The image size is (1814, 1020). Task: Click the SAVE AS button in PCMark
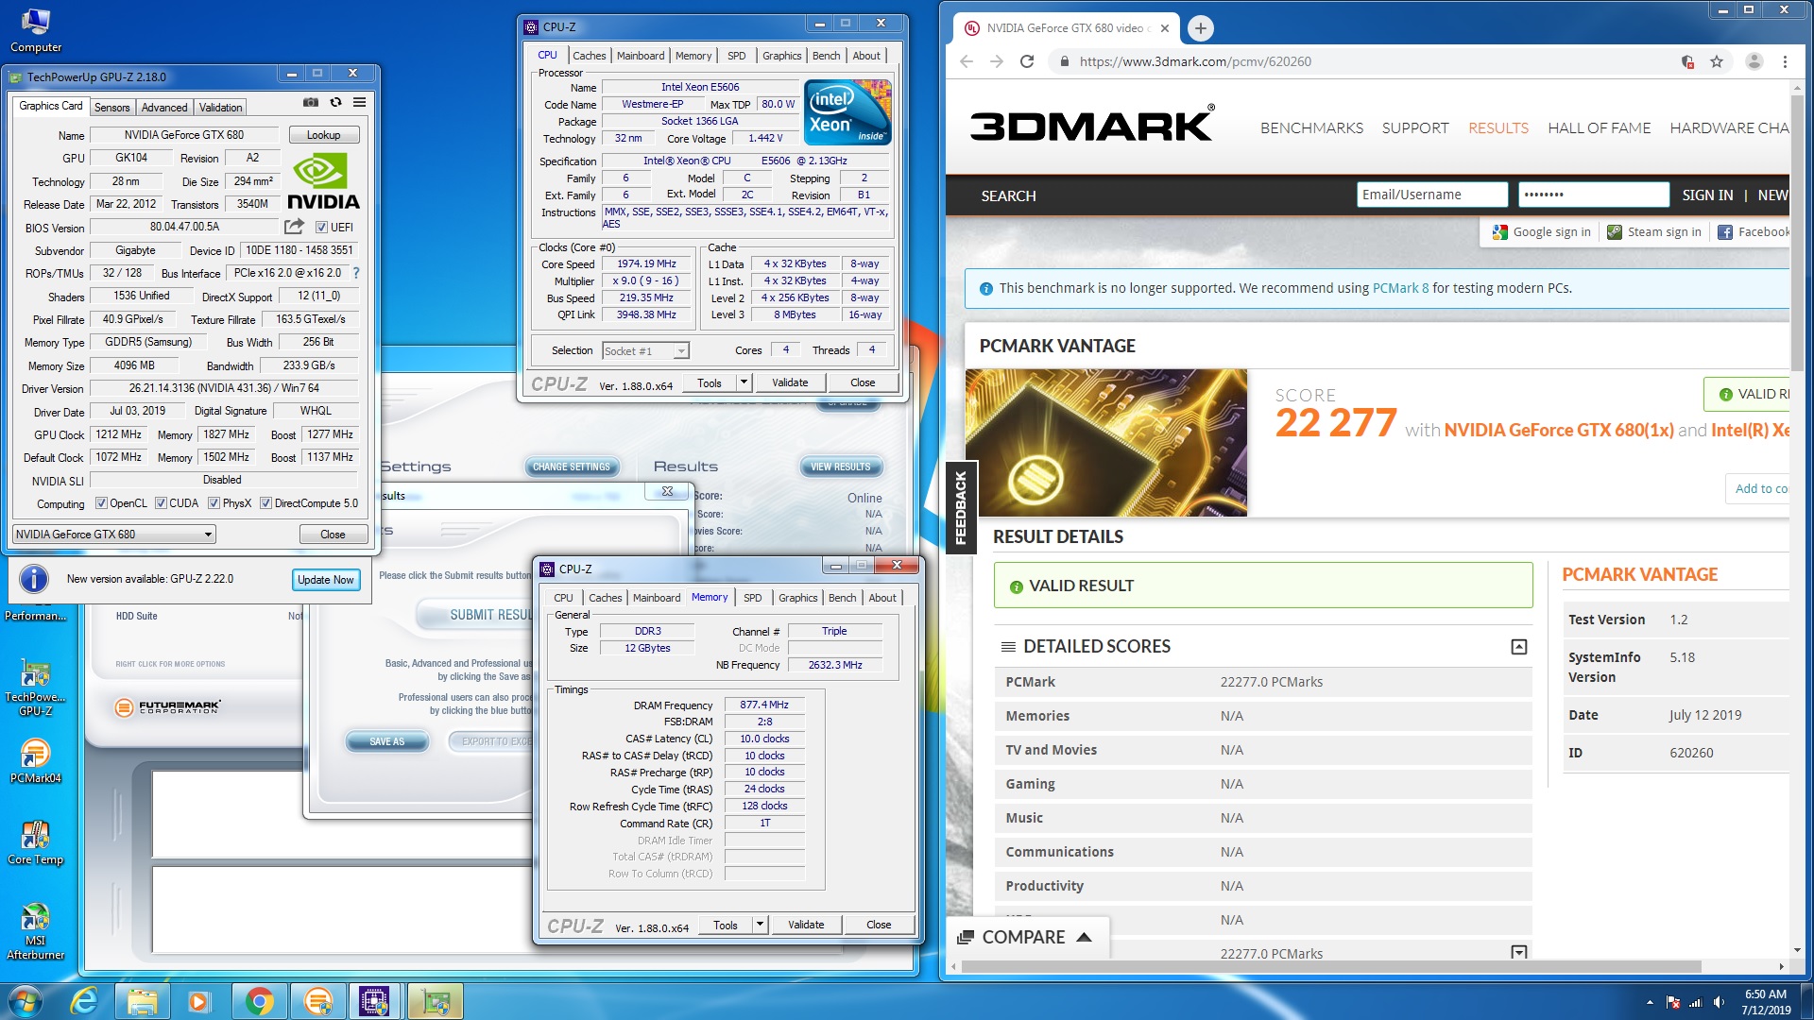point(387,741)
